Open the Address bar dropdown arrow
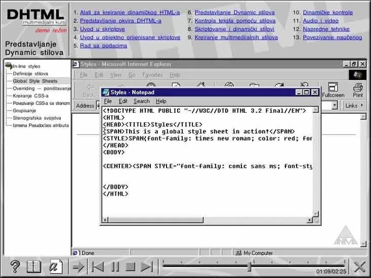The image size is (371, 278). tap(335, 105)
